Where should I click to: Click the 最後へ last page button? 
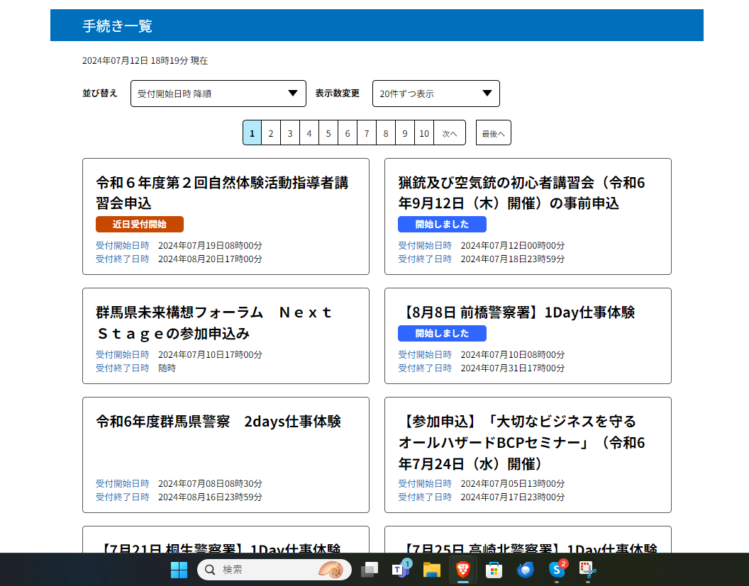pos(493,133)
